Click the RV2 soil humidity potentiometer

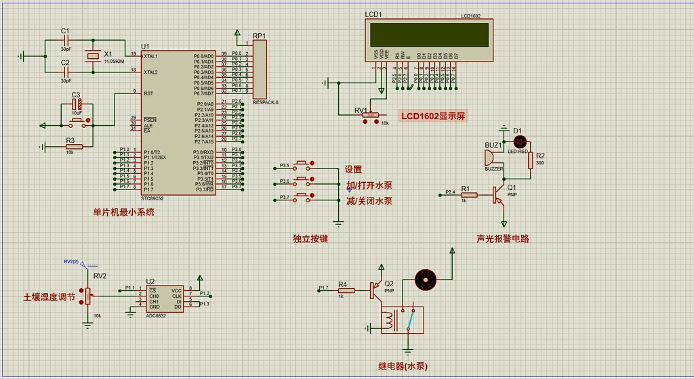click(x=87, y=295)
